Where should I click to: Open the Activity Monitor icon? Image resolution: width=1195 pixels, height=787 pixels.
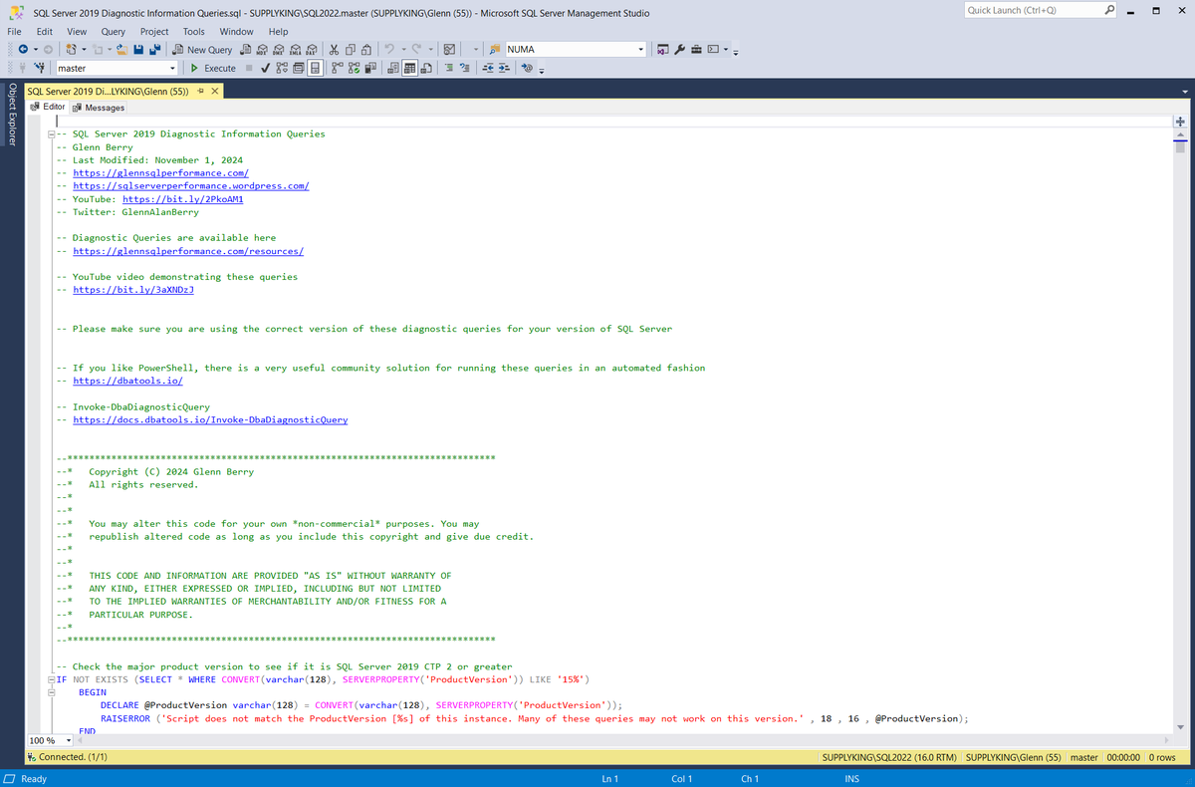coord(449,49)
